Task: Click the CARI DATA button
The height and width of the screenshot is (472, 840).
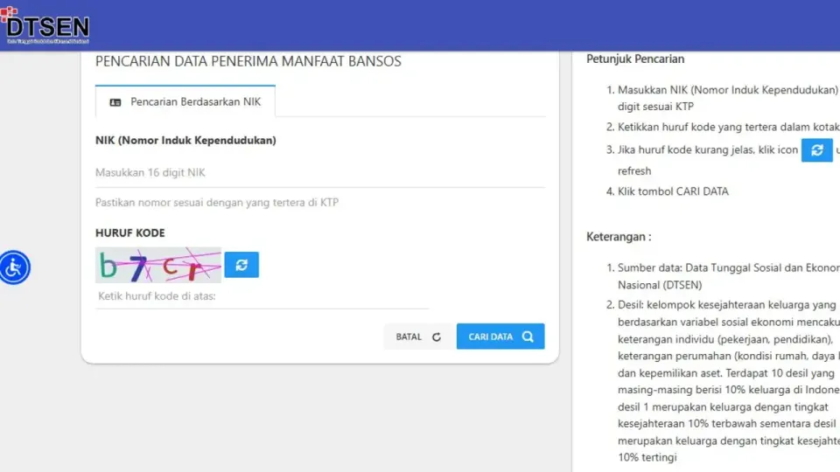Action: click(500, 337)
